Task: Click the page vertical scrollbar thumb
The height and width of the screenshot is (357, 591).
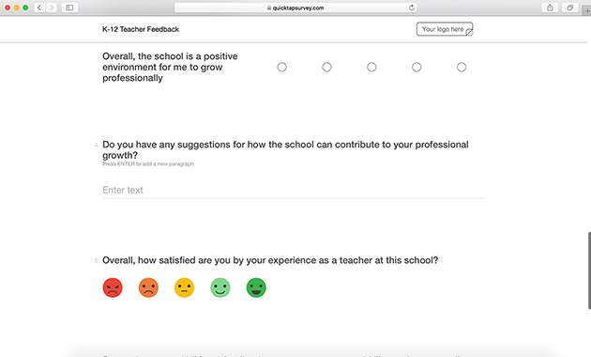Action: point(589,271)
